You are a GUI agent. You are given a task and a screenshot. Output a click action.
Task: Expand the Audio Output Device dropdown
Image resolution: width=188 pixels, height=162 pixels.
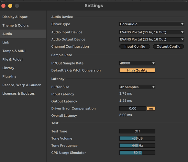click(152, 40)
